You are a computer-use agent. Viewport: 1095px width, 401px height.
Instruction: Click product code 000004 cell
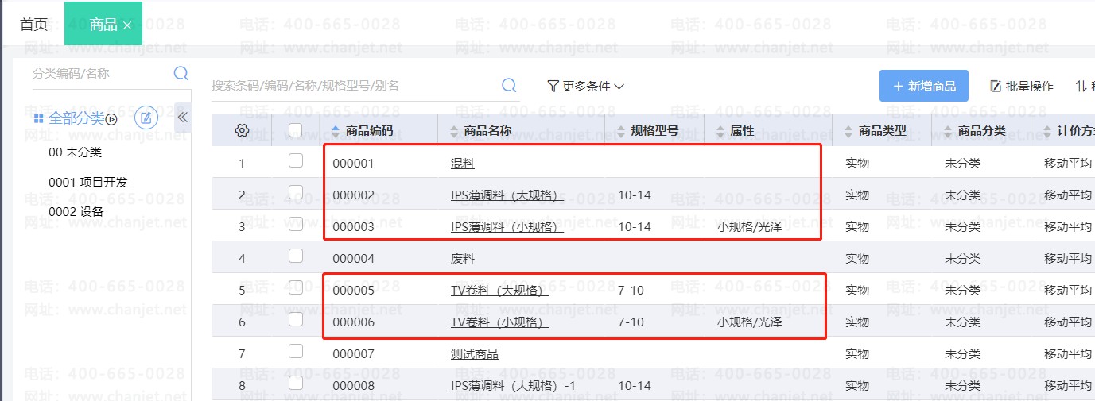353,259
